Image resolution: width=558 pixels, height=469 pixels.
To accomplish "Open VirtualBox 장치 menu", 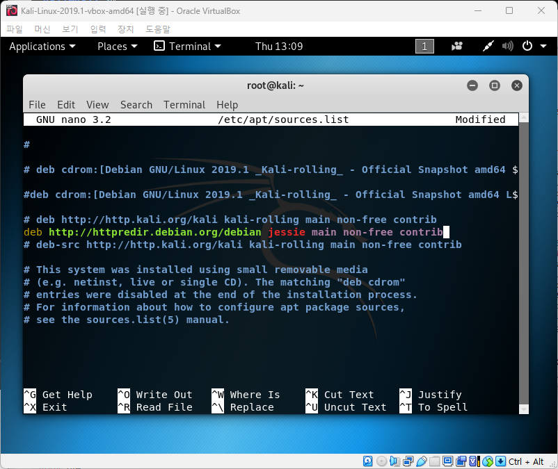I will pyautogui.click(x=126, y=29).
